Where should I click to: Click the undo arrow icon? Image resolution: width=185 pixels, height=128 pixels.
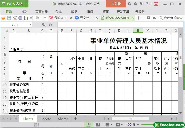(x=32, y=18)
